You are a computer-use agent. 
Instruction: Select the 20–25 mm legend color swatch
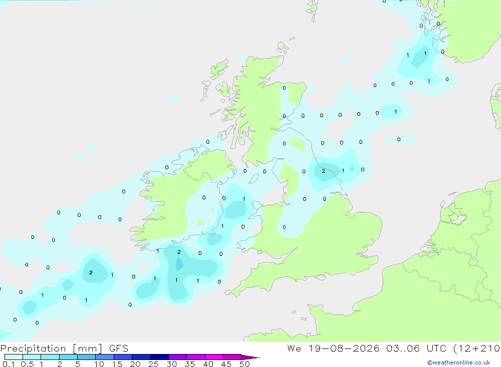coord(141,357)
